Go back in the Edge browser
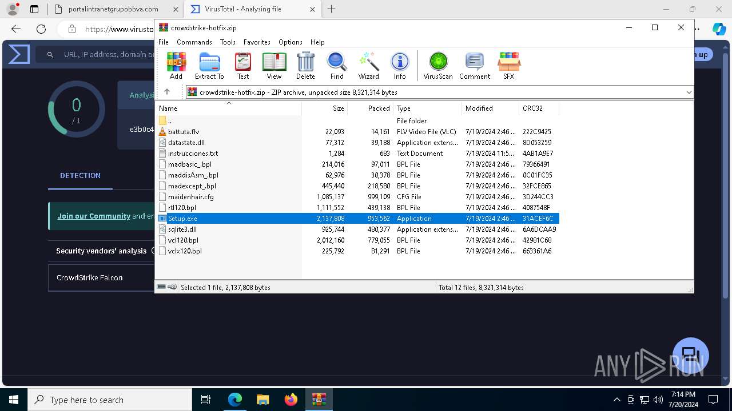732x411 pixels. 16,29
